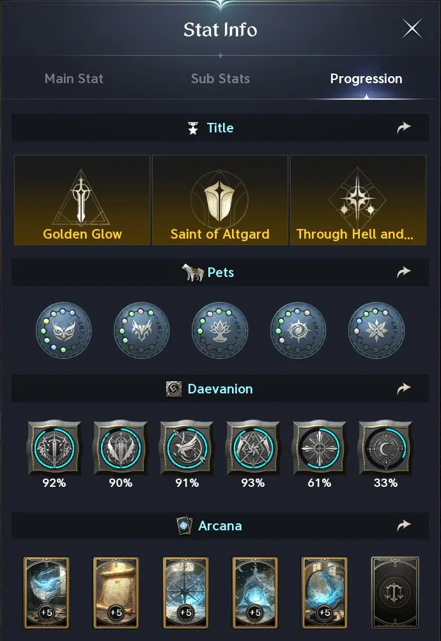441x641 pixels.
Task: Open the Daevanion board at 92%
Action: [x=54, y=449]
